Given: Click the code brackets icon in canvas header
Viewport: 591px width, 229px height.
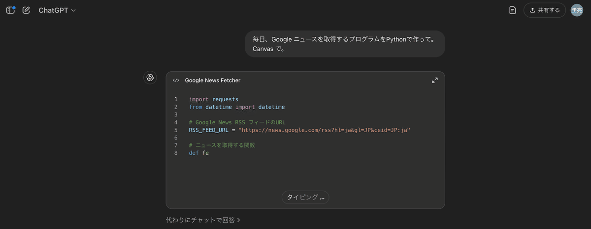Looking at the screenshot, I should [x=176, y=80].
